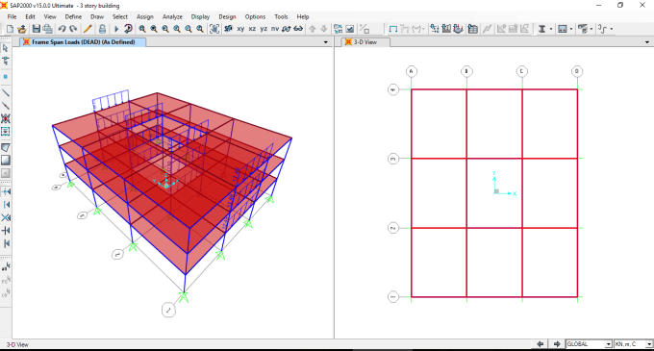Move down in list with down arrow
Screen dimensions: 654x351
tap(324, 29)
